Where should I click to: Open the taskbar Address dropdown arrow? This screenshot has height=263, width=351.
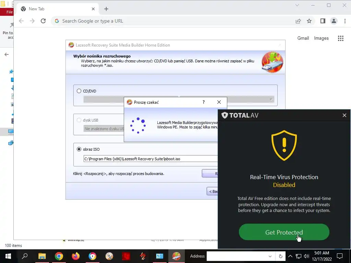[270, 256]
